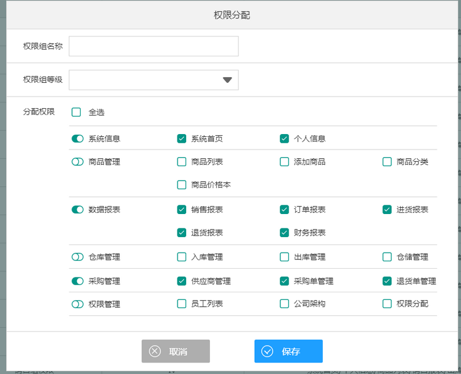Click the 权限组名称 input field
Viewport: 461px width, 374px height.
pos(153,47)
